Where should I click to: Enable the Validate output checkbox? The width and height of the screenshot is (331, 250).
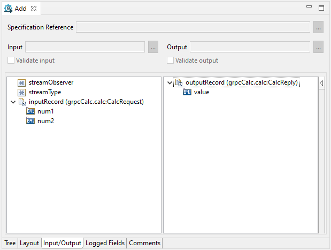(171, 60)
